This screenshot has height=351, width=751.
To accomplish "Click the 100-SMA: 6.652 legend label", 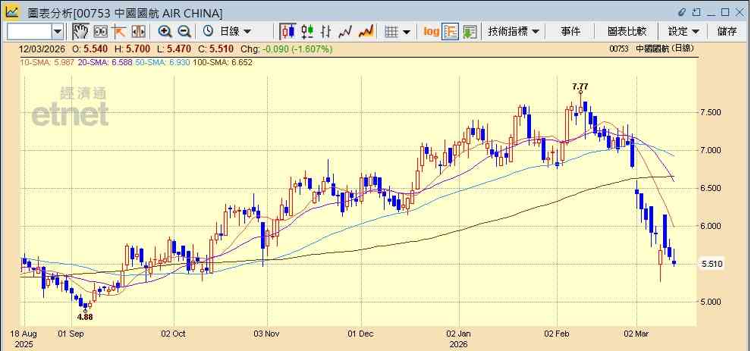I will click(222, 62).
